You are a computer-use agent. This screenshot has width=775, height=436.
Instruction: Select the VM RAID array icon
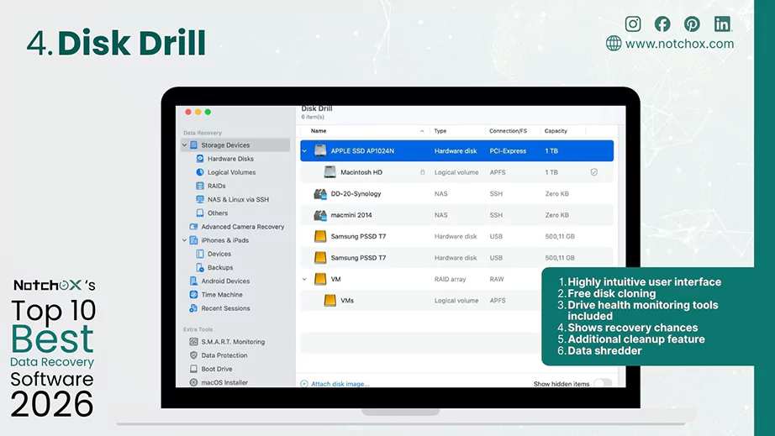320,279
